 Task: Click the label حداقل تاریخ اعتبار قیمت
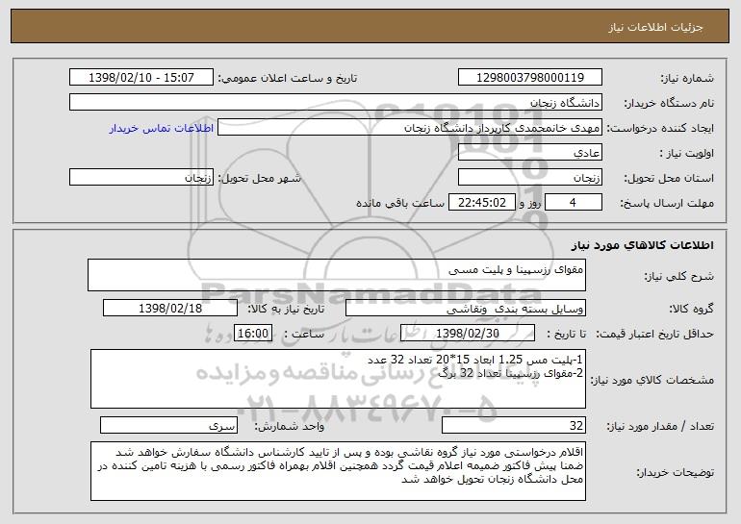655,335
